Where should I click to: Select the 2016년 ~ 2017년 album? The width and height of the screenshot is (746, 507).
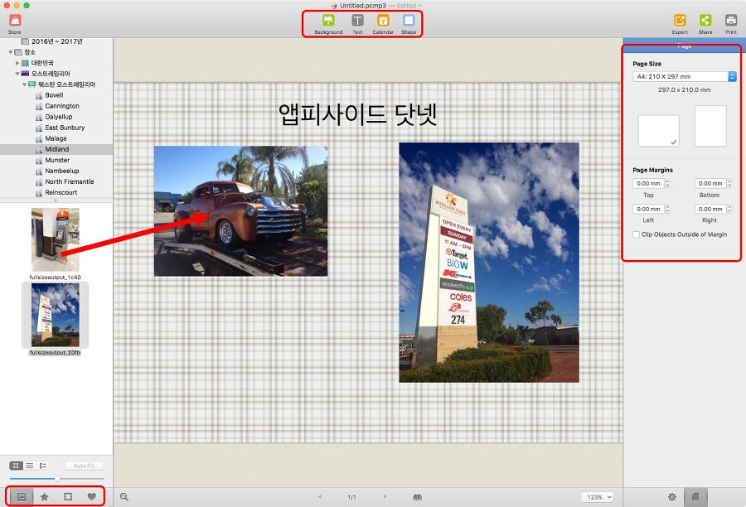click(x=56, y=41)
